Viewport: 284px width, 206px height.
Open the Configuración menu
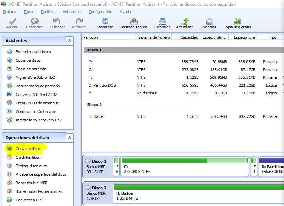pyautogui.click(x=100, y=12)
